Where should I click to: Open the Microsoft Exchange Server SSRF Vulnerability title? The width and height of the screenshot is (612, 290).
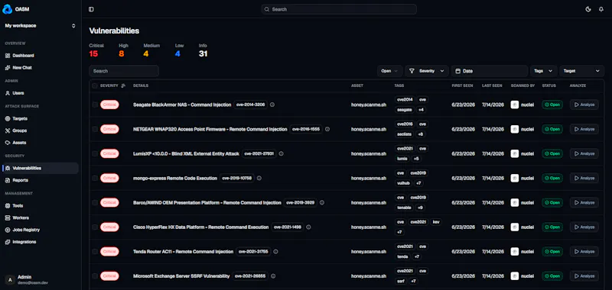click(x=181, y=276)
